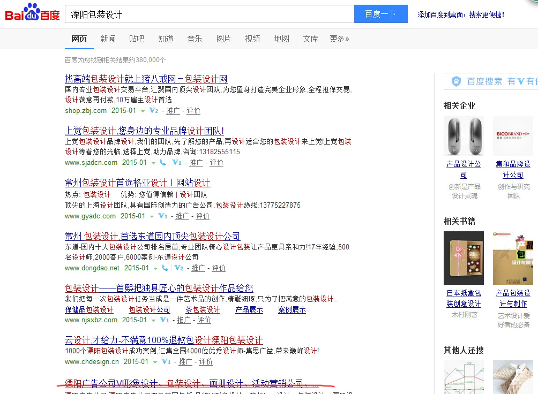Image resolution: width=538 pixels, height=394 pixels.
Task: Click 评价 on www.sjadcn.com result
Action: (216, 163)
